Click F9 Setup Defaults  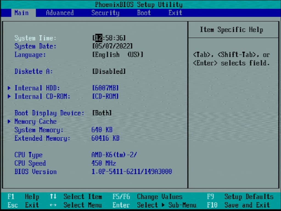pyautogui.click(x=240, y=197)
